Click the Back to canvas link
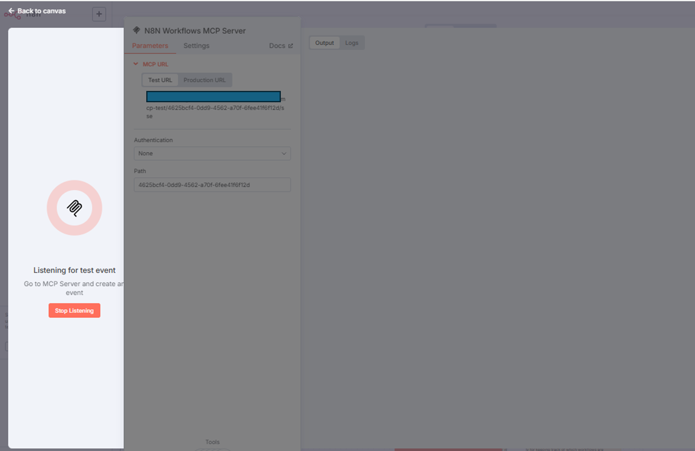 (x=37, y=11)
